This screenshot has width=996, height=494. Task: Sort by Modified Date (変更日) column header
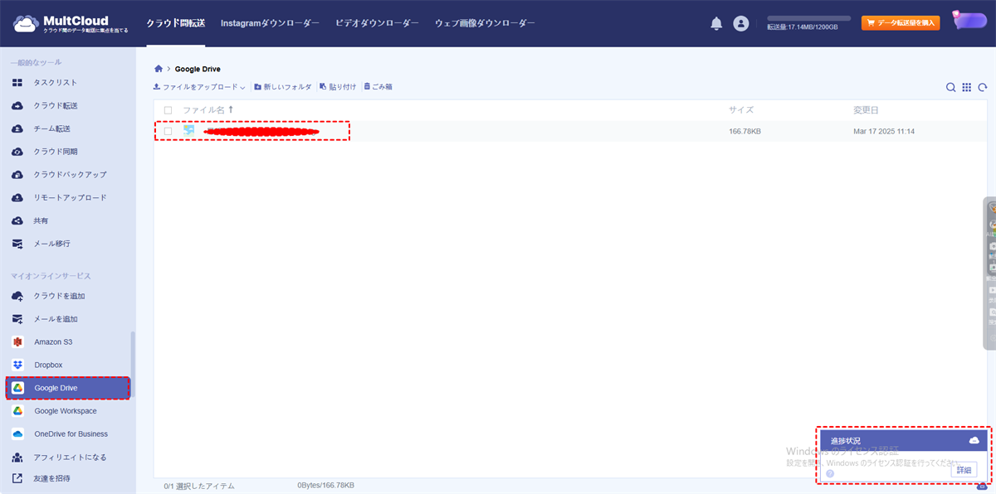click(866, 110)
